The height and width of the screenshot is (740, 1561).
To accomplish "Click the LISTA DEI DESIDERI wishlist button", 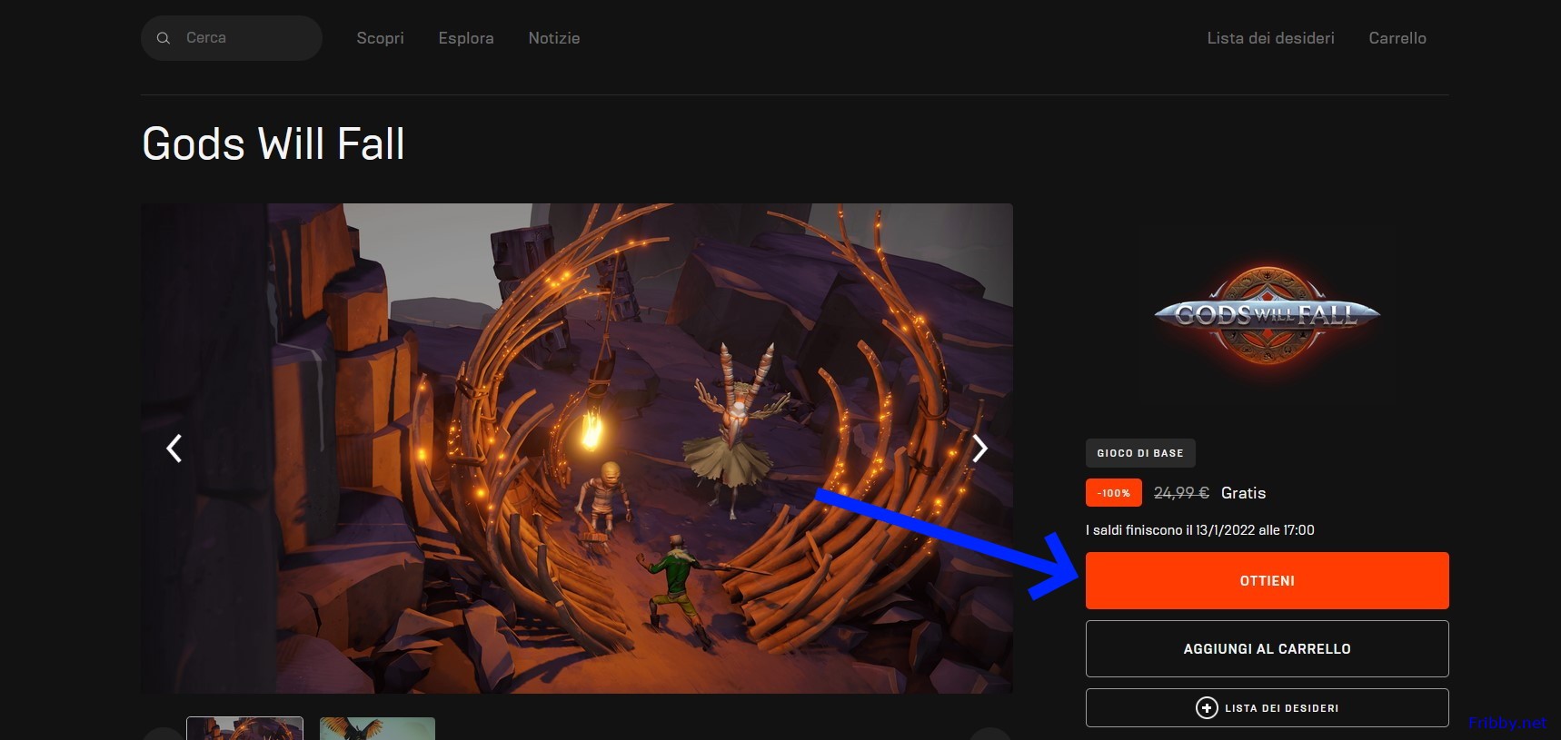I will [1268, 707].
